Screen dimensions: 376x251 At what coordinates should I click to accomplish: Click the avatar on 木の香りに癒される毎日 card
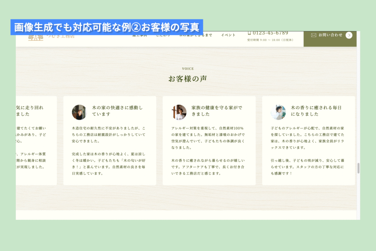click(x=278, y=112)
